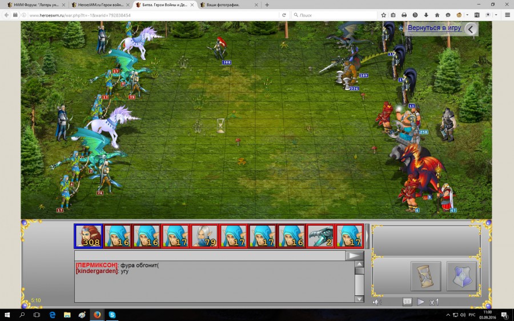Screen dimensions: 514x321
Task: Switch to 'HeroesWM.ru Герои войн' tab
Action: [101, 5]
